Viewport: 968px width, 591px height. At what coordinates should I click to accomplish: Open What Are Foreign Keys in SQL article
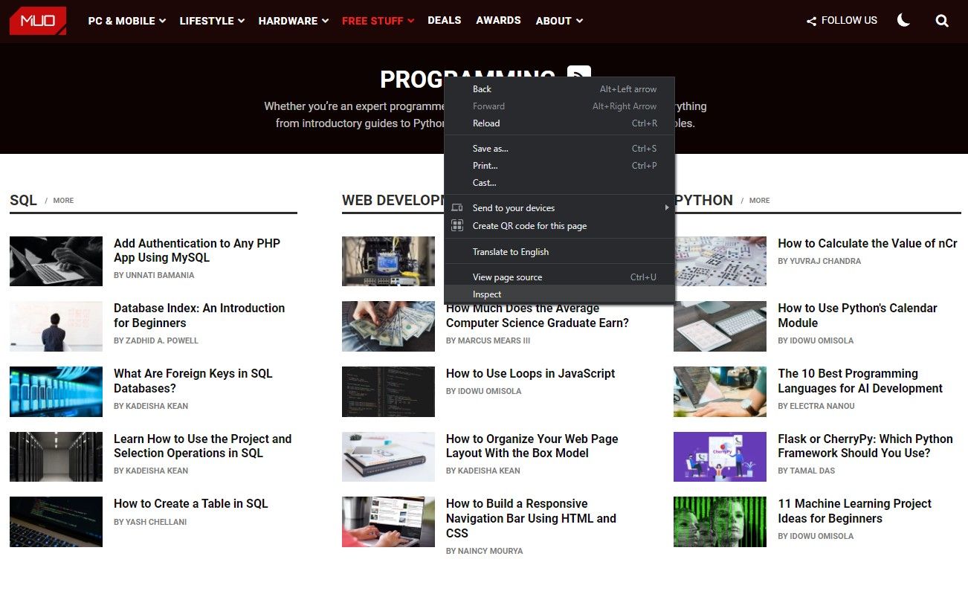tap(193, 381)
